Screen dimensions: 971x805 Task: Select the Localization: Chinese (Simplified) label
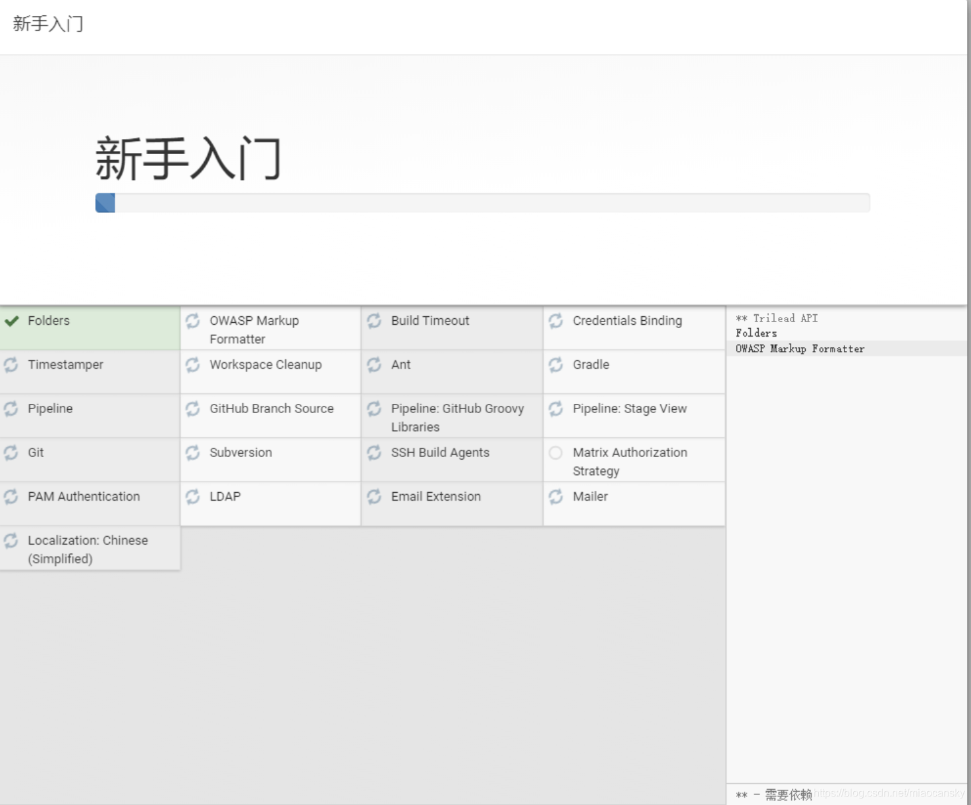coord(88,549)
